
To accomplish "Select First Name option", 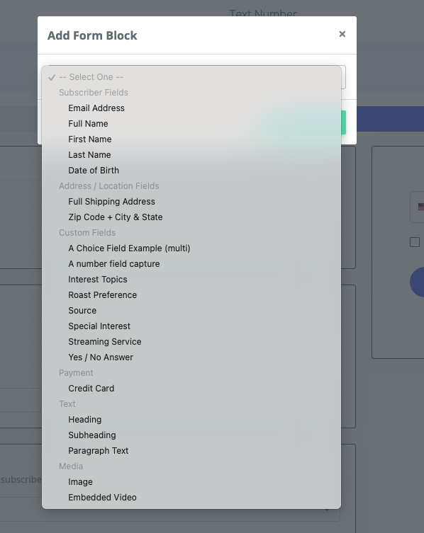I will [191, 139].
